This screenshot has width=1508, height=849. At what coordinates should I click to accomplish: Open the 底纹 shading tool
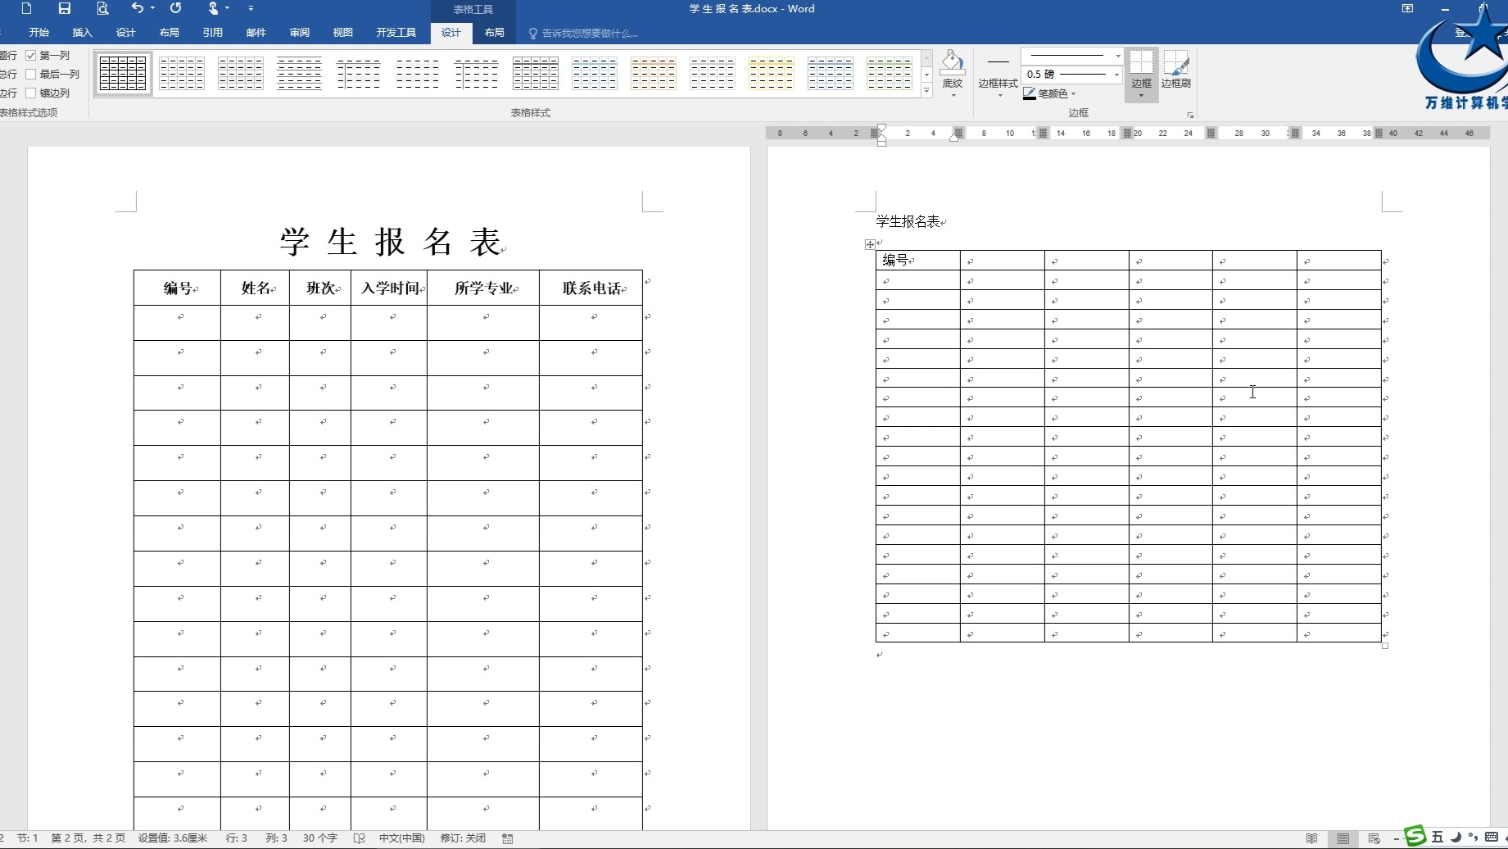952,74
